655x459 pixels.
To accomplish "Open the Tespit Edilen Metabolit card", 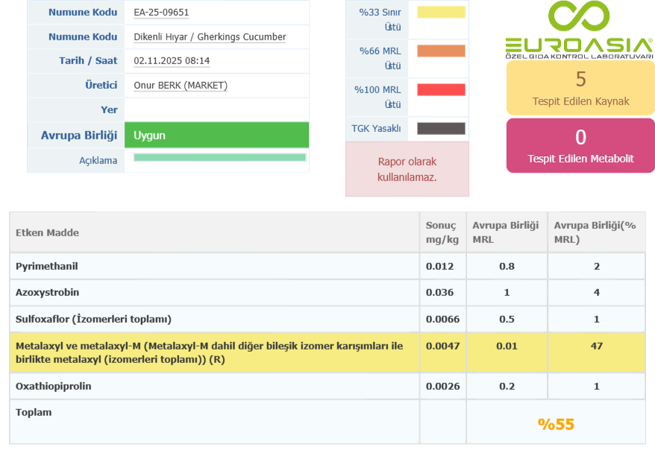I will 580,145.
